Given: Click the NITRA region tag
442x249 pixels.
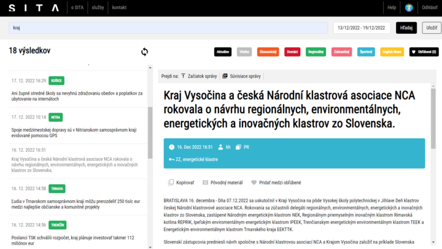Looking at the screenshot, I should (x=55, y=117).
